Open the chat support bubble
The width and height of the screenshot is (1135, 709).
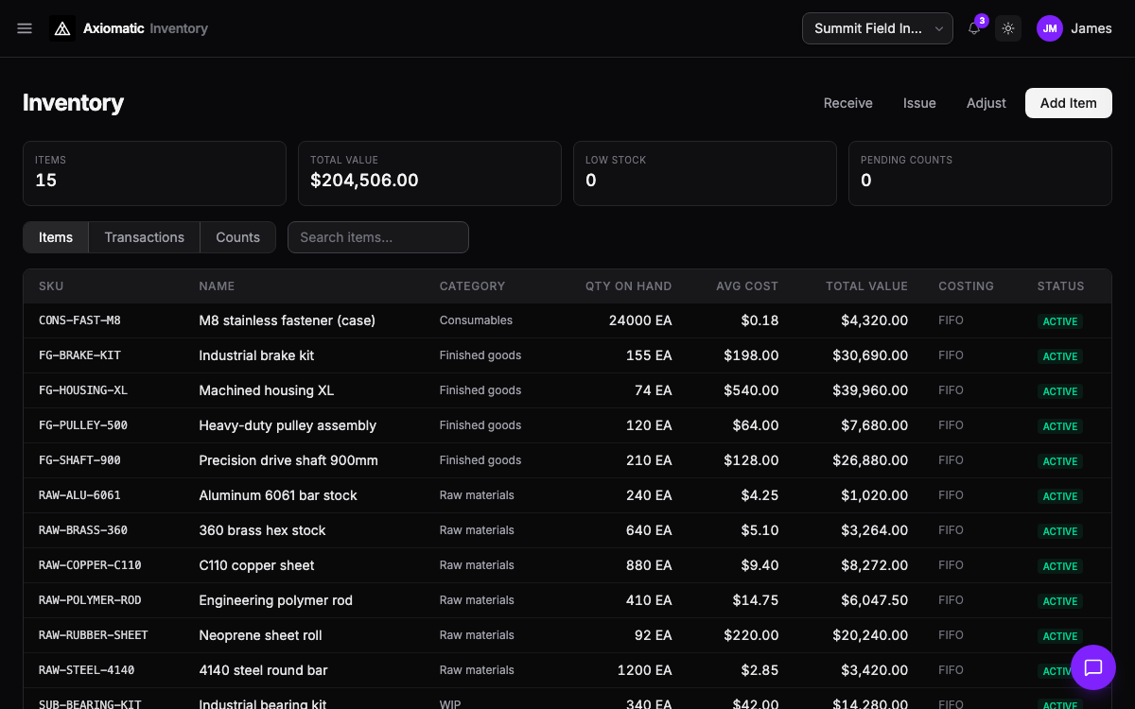1092,667
